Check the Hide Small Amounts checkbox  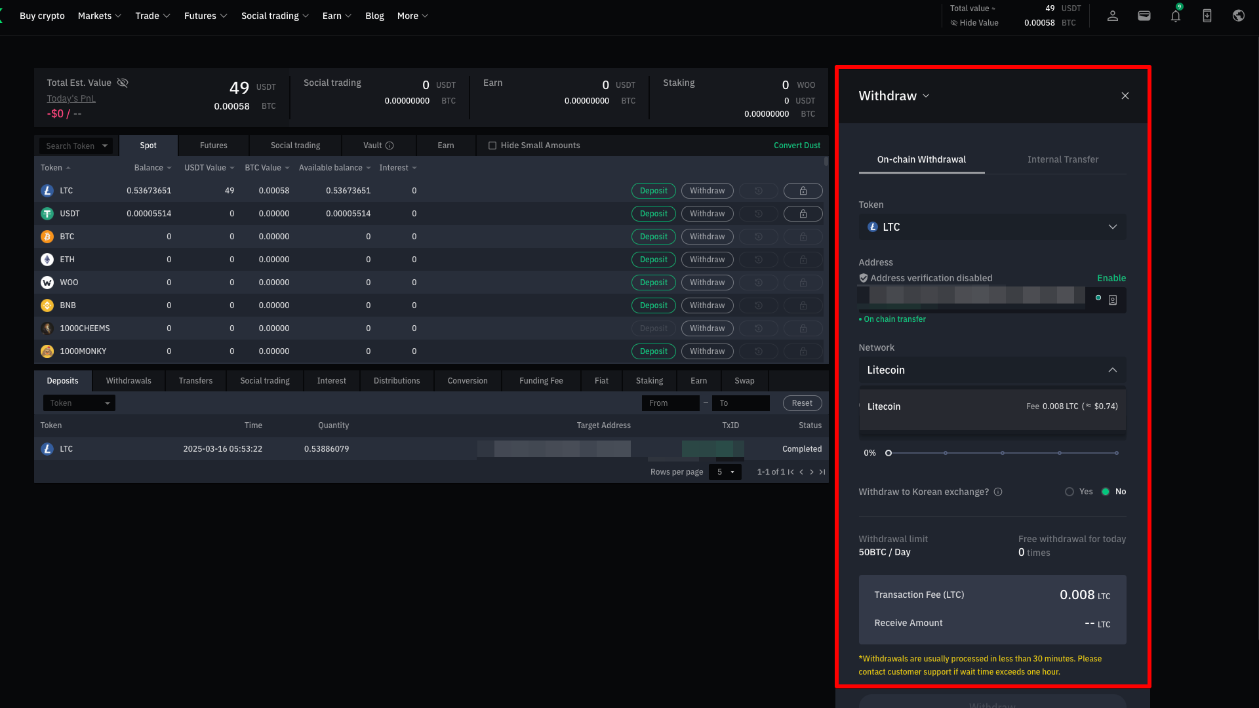(492, 146)
